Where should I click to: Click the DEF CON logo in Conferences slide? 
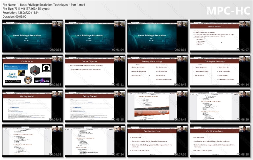coord(42,80)
